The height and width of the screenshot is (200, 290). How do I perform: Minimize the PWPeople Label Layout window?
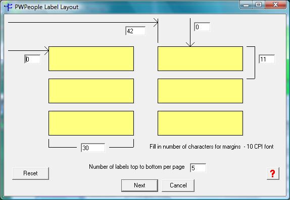click(246, 5)
